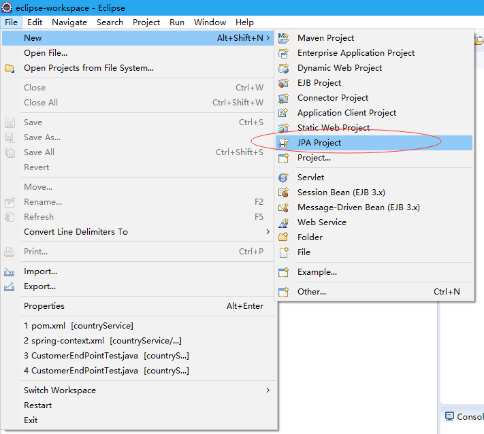Choose Application Client Project entry
484x434 pixels.
click(374, 113)
